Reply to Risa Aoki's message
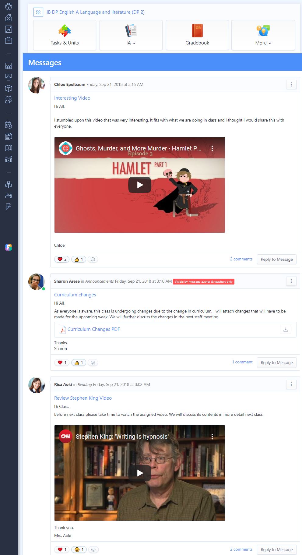 [277, 550]
